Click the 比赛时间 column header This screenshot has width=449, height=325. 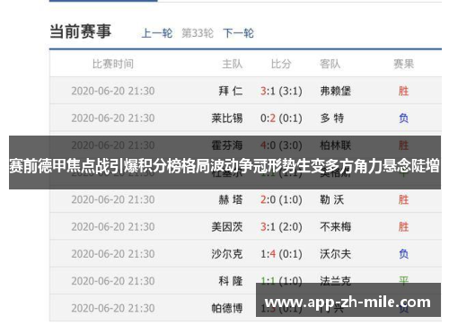tap(113, 64)
